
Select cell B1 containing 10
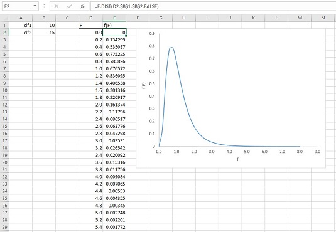coord(44,25)
